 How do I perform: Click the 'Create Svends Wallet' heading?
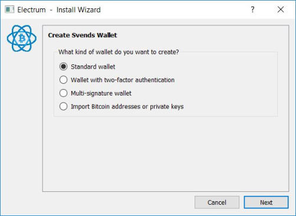[x=83, y=35]
